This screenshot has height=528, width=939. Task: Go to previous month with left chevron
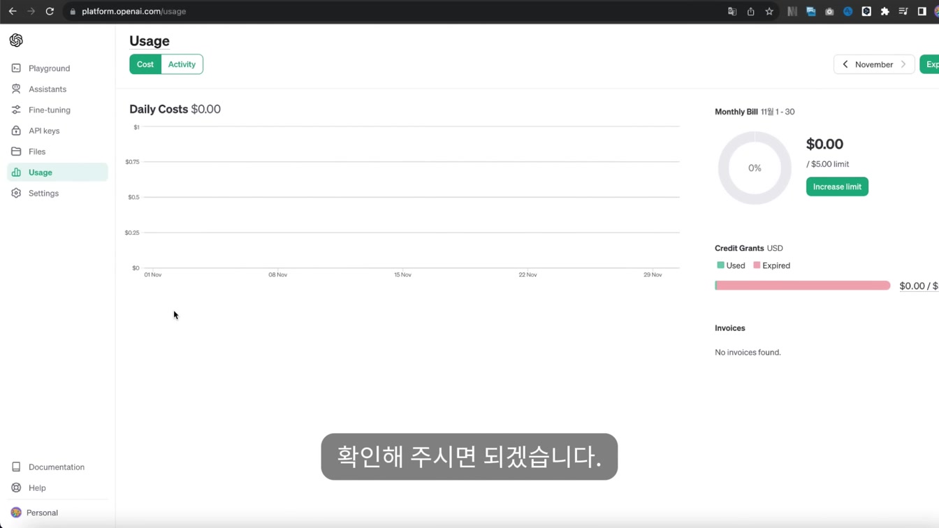[x=845, y=64]
